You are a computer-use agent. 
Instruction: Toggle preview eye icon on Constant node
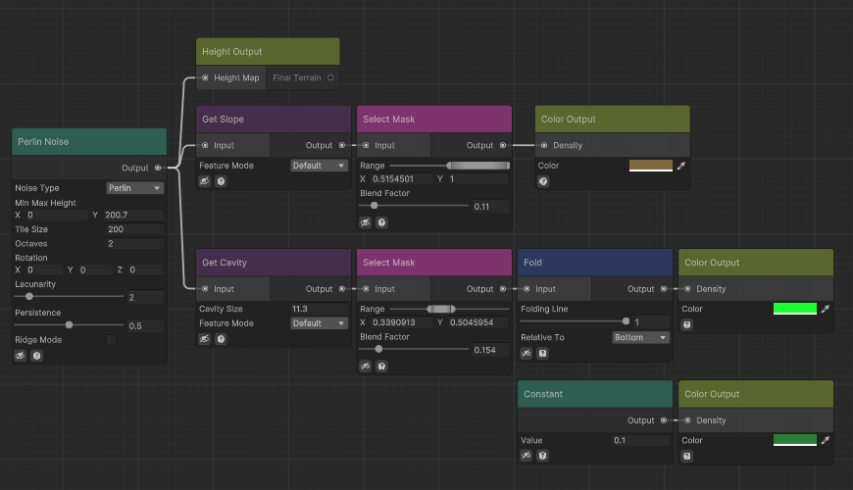click(527, 456)
